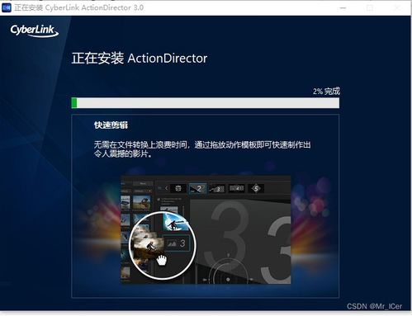Click the 快速剪辑 feature heading
412x316 pixels.
111,125
